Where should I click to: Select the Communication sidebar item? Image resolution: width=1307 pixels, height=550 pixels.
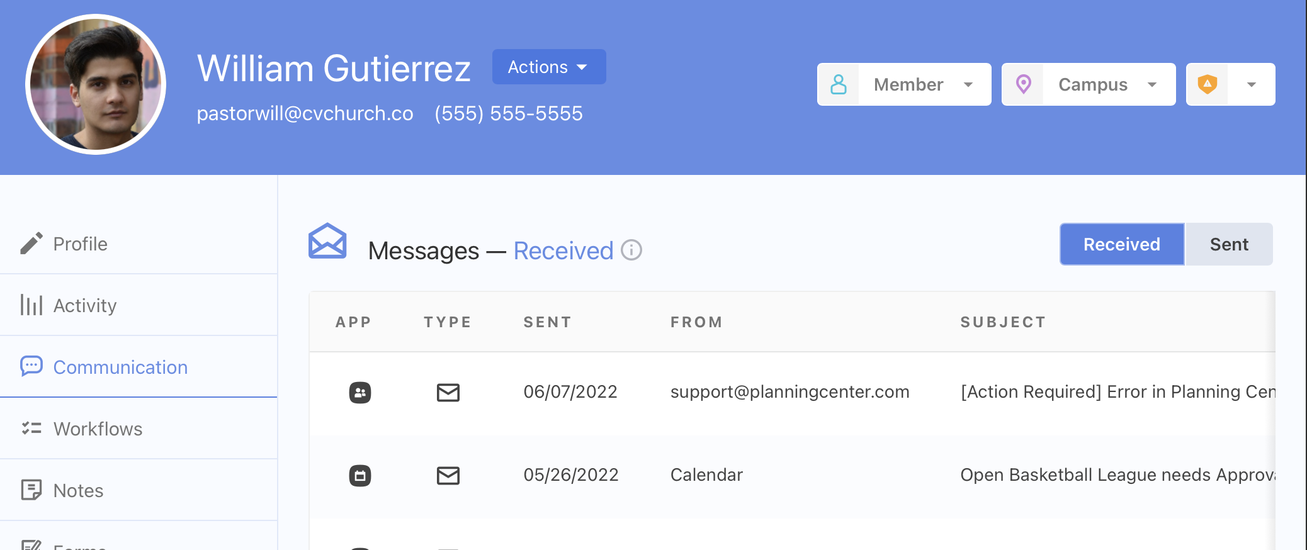tap(139, 367)
